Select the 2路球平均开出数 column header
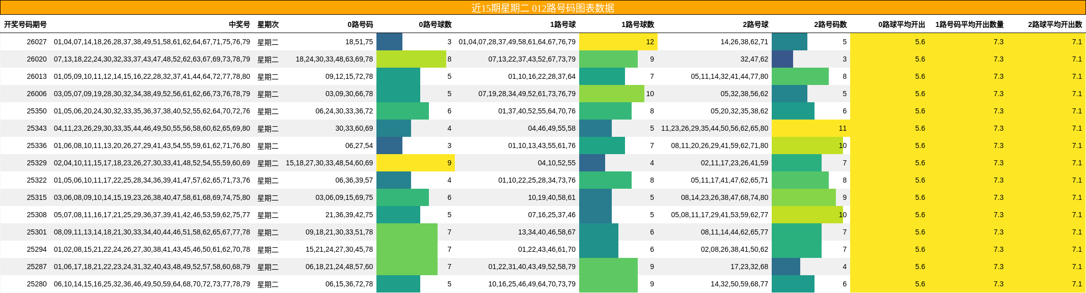 tap(1055, 24)
